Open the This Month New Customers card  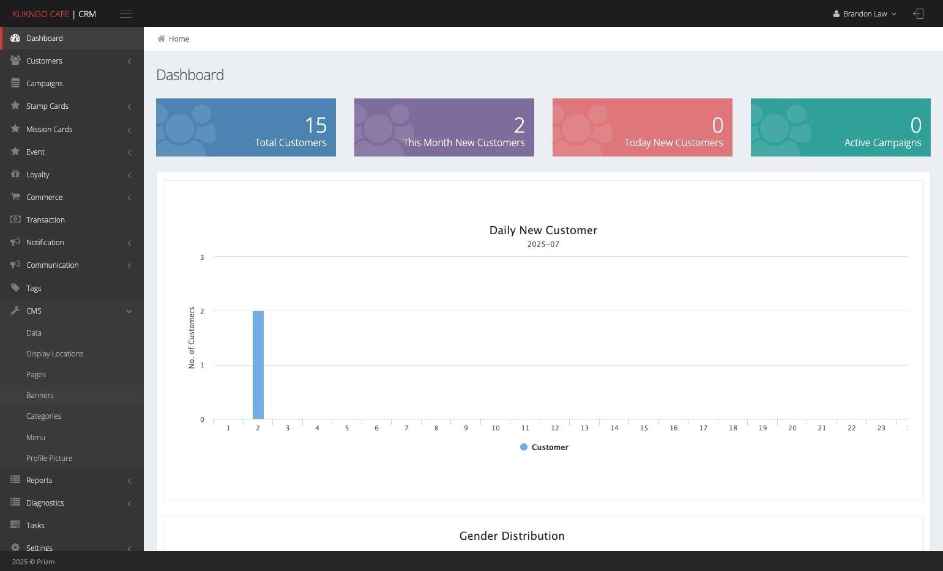click(444, 127)
